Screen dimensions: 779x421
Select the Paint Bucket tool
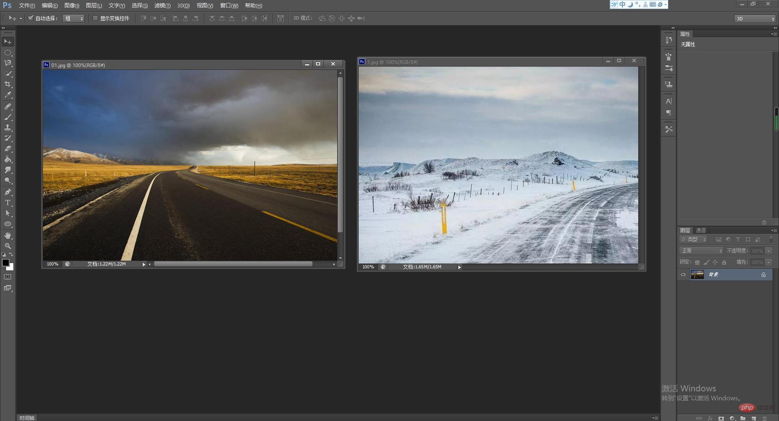coord(8,159)
